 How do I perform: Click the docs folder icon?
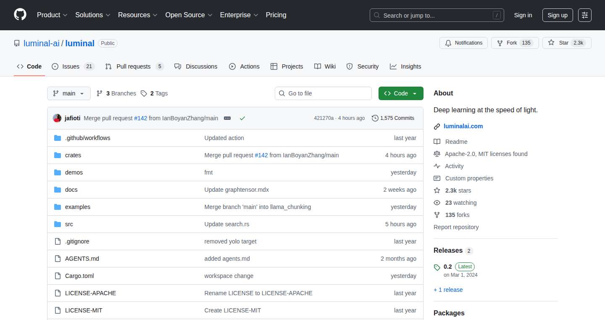[x=58, y=190]
